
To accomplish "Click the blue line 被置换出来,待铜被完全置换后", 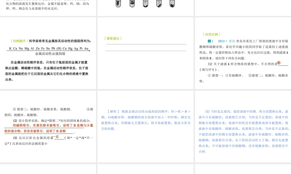I will 146,123.
